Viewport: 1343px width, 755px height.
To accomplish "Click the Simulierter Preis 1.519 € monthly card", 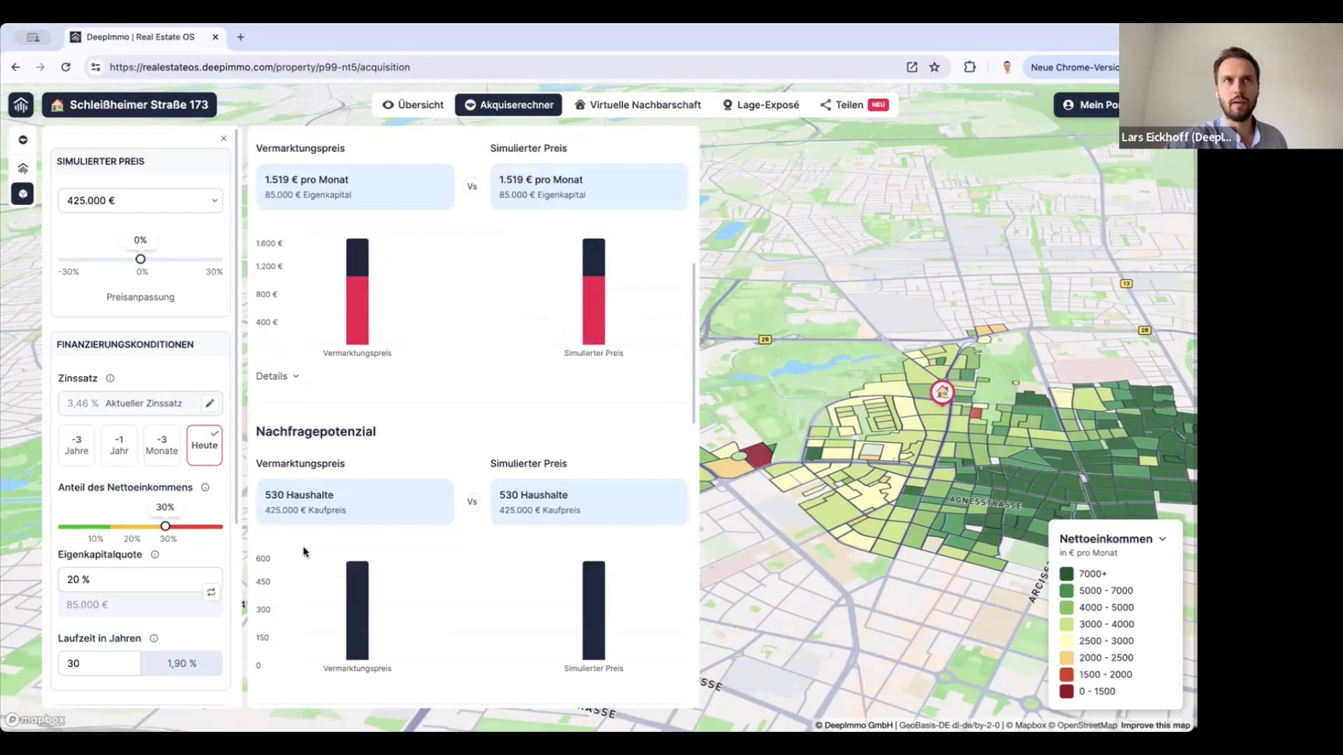I will (x=589, y=187).
